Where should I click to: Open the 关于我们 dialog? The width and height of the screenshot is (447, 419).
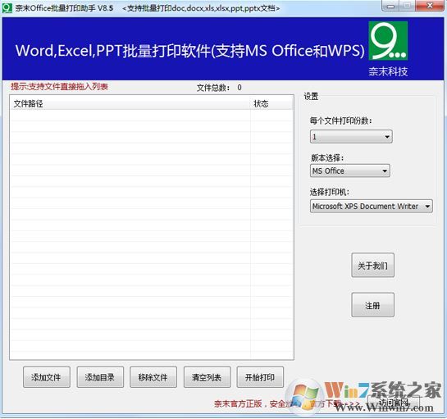pyautogui.click(x=373, y=265)
